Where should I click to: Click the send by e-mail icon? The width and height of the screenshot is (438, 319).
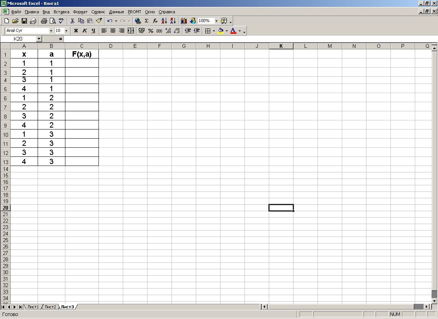33,21
